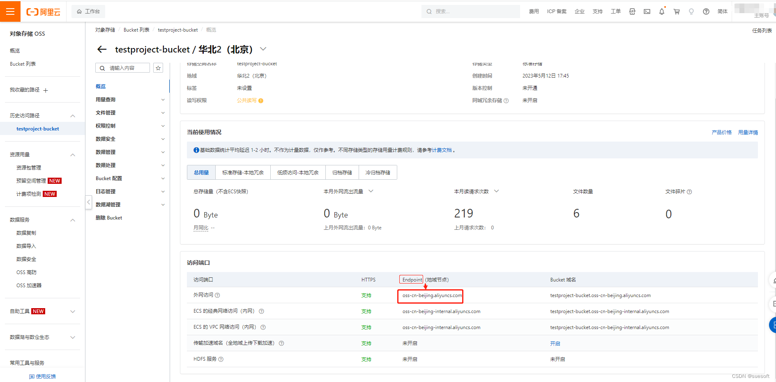Viewport: 776px width, 382px height.
Task: Open 用量详情 link
Action: [x=748, y=133]
